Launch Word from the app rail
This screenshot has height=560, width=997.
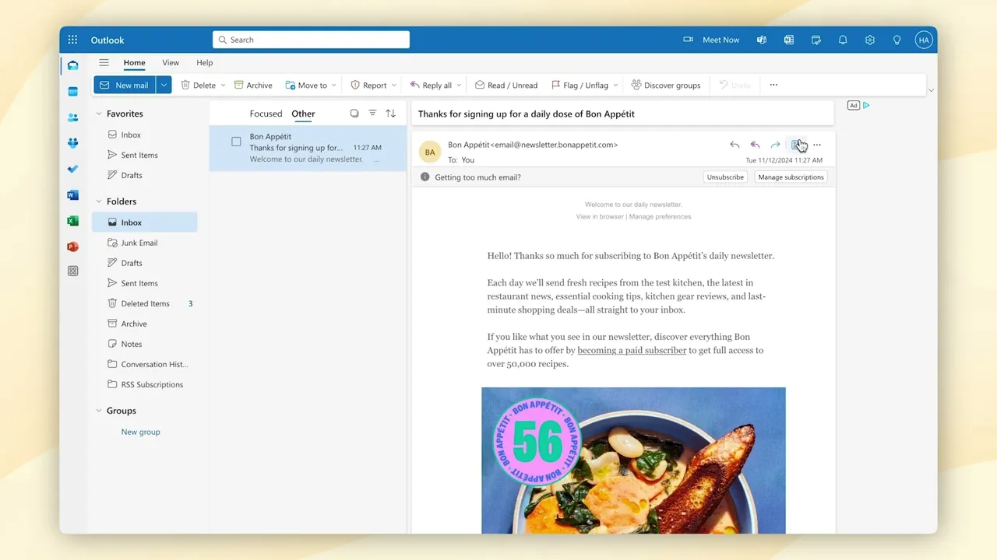tap(72, 195)
